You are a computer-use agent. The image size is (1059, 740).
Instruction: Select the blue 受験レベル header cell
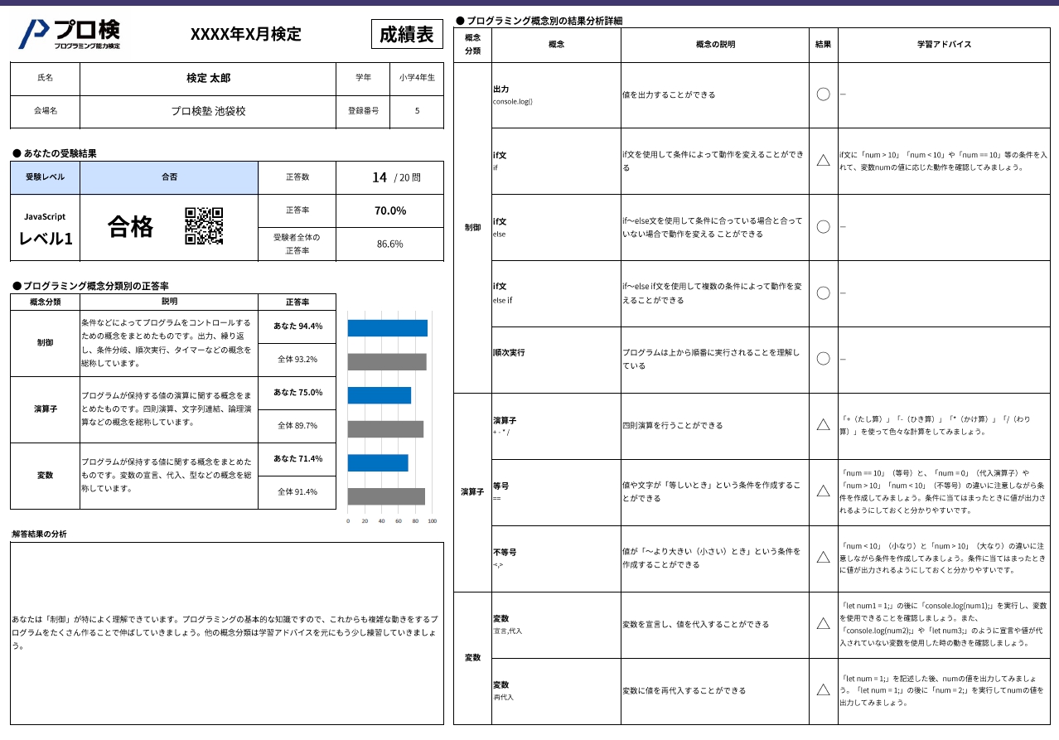(x=45, y=177)
